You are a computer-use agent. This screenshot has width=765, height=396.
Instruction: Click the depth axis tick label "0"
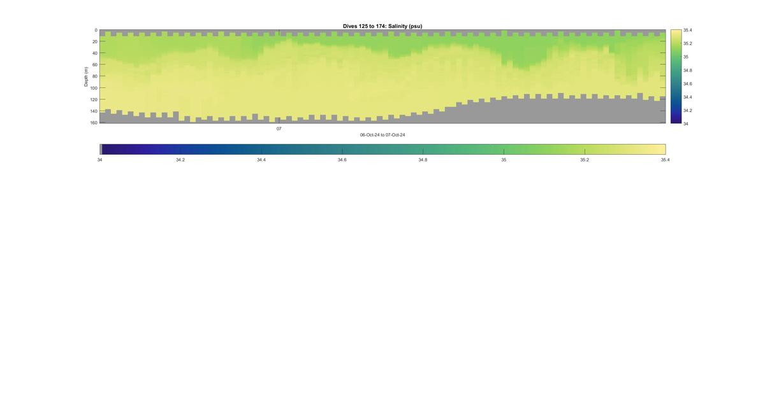pyautogui.click(x=96, y=30)
